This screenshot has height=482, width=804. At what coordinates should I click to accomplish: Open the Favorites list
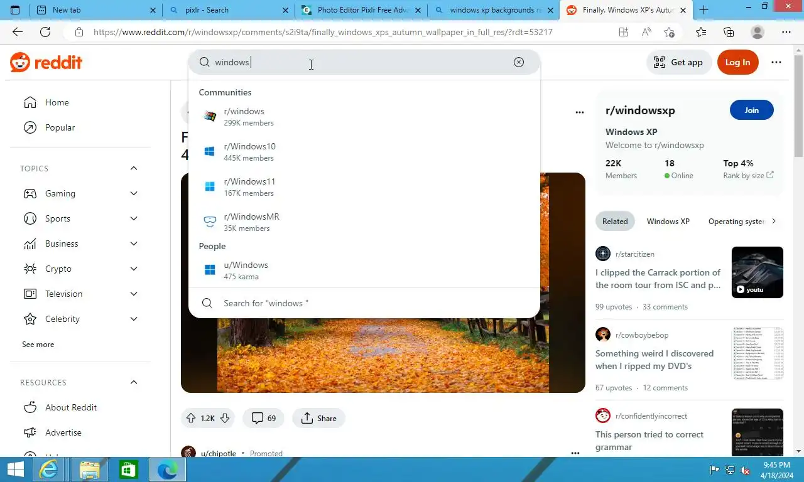click(x=701, y=32)
